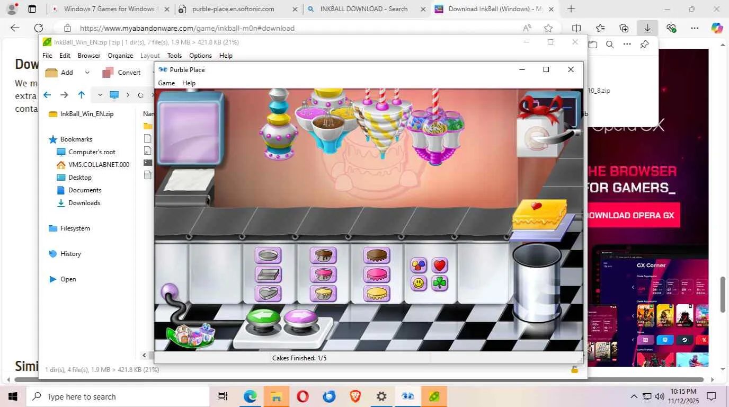
Task: Reload the page with the refresh button
Action: click(38, 28)
